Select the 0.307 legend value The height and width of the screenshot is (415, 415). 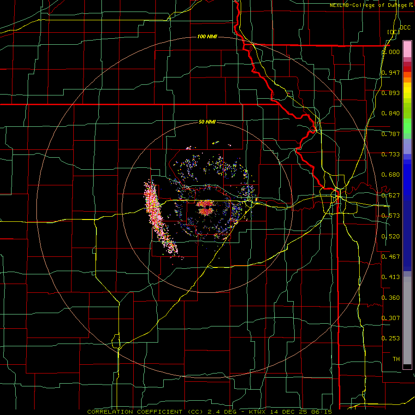point(391,318)
